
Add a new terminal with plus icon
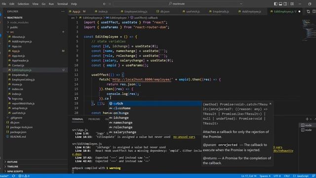[307, 119]
